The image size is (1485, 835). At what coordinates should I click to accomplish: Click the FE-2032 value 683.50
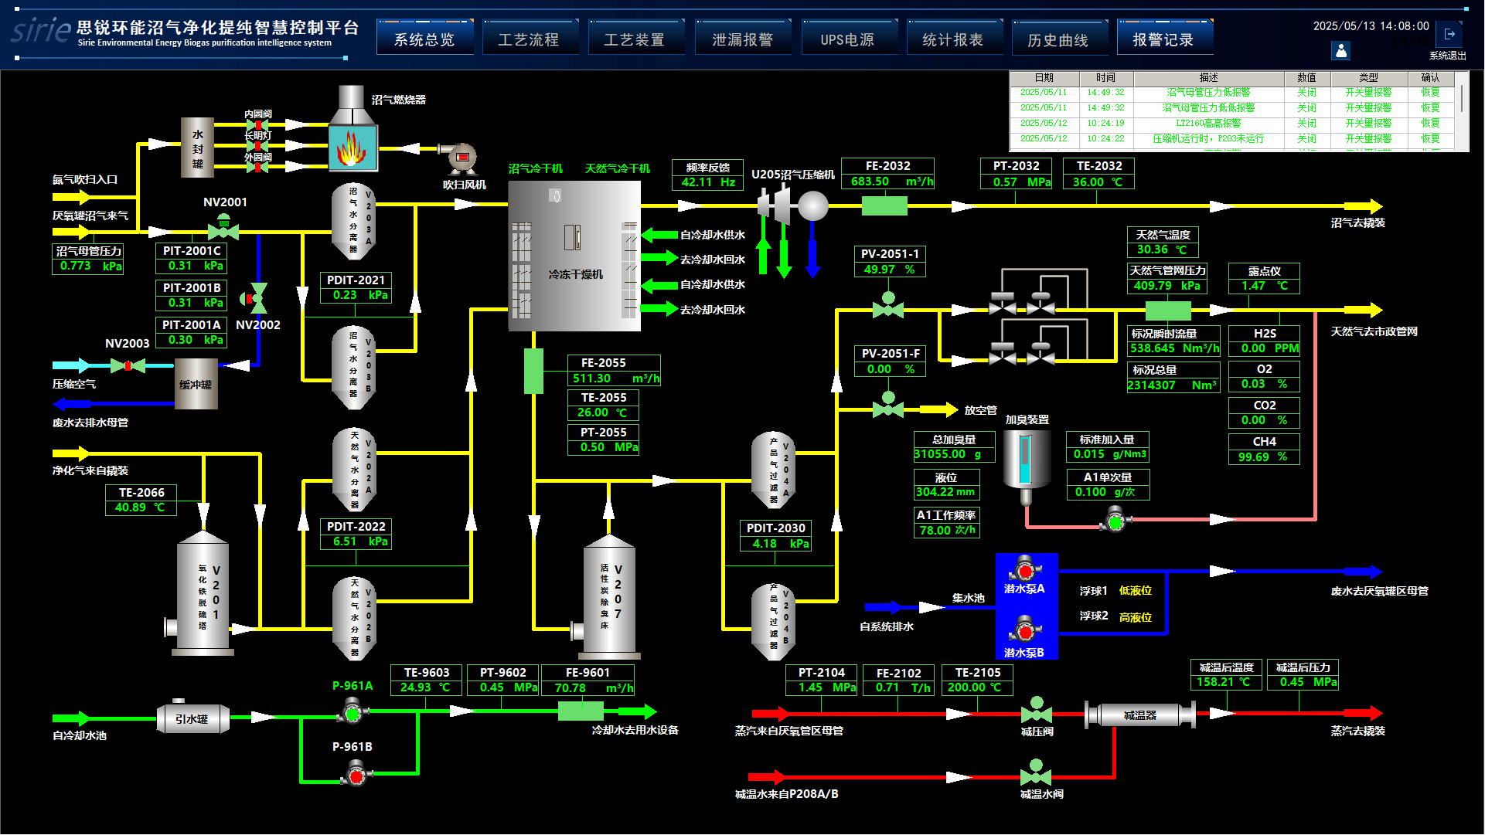coord(887,182)
